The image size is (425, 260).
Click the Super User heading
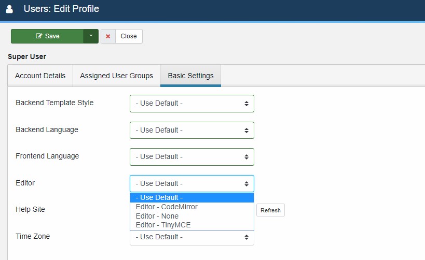(27, 56)
